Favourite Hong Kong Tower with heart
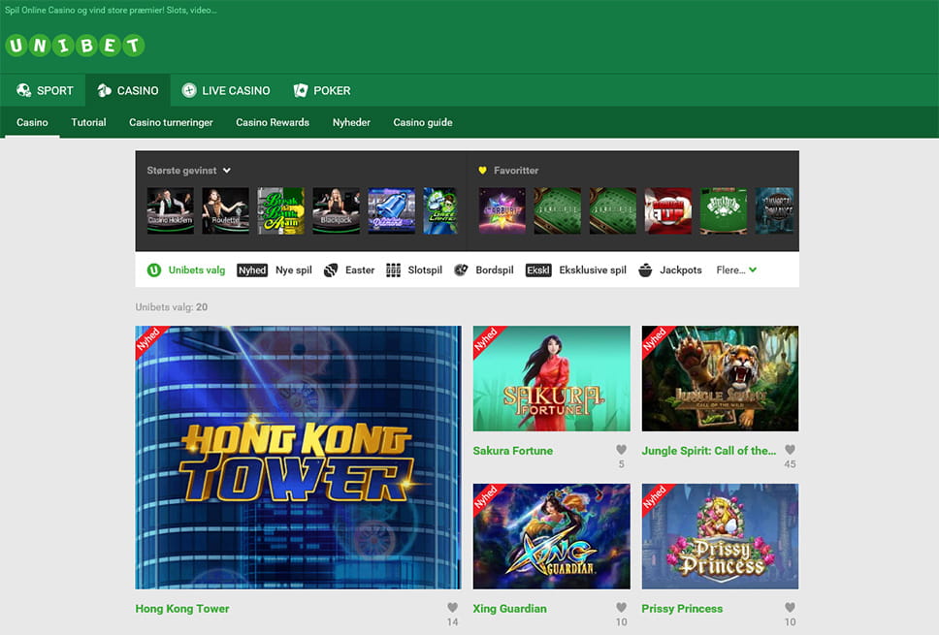Image resolution: width=939 pixels, height=635 pixels. (453, 608)
